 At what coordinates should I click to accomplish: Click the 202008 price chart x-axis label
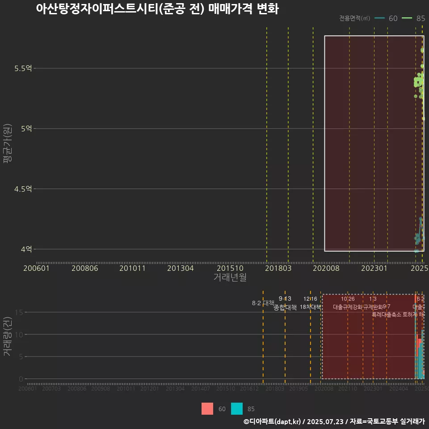326,268
